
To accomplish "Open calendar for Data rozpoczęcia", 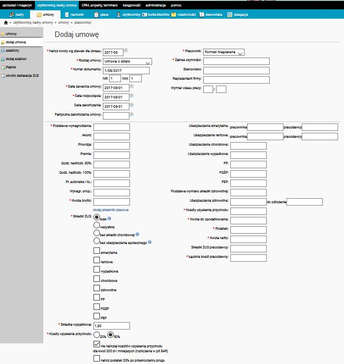I will pos(132,95).
